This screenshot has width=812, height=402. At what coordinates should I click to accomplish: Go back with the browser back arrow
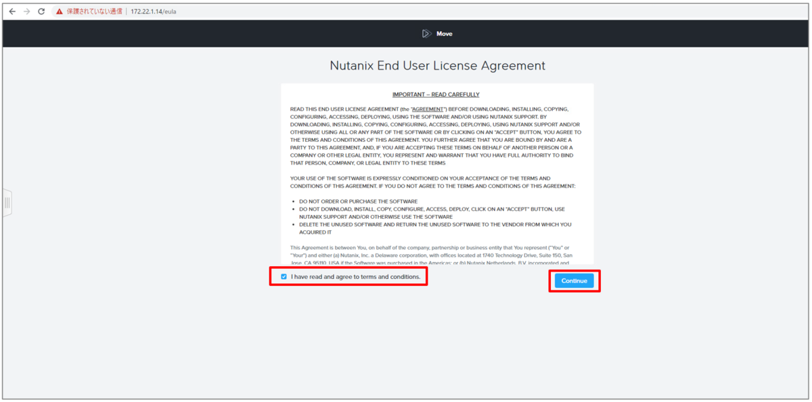pos(12,11)
